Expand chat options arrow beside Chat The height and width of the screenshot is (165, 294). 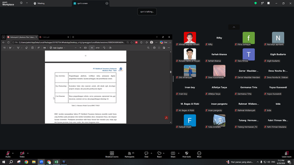coord(151,153)
